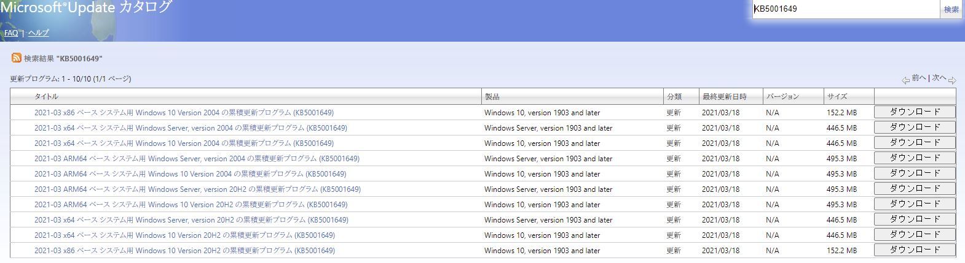Download x64 Windows Server version 2004 update
965x263 pixels.
coord(915,128)
